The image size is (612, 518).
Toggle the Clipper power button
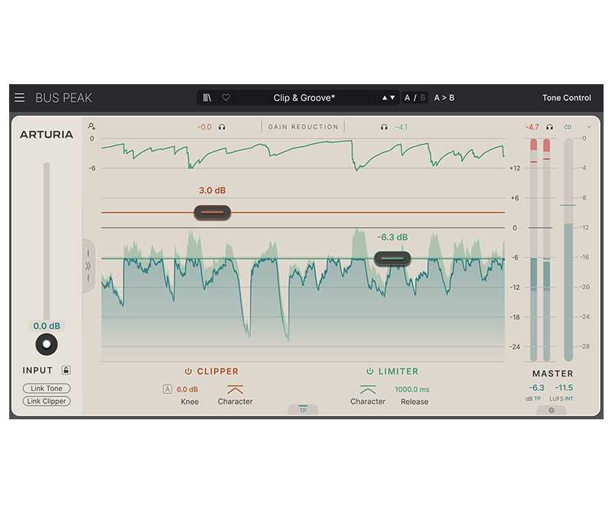[188, 371]
